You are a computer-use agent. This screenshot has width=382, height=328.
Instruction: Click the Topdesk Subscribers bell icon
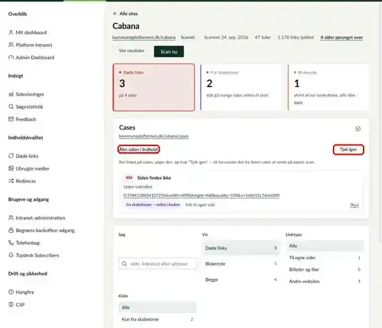tap(11, 255)
